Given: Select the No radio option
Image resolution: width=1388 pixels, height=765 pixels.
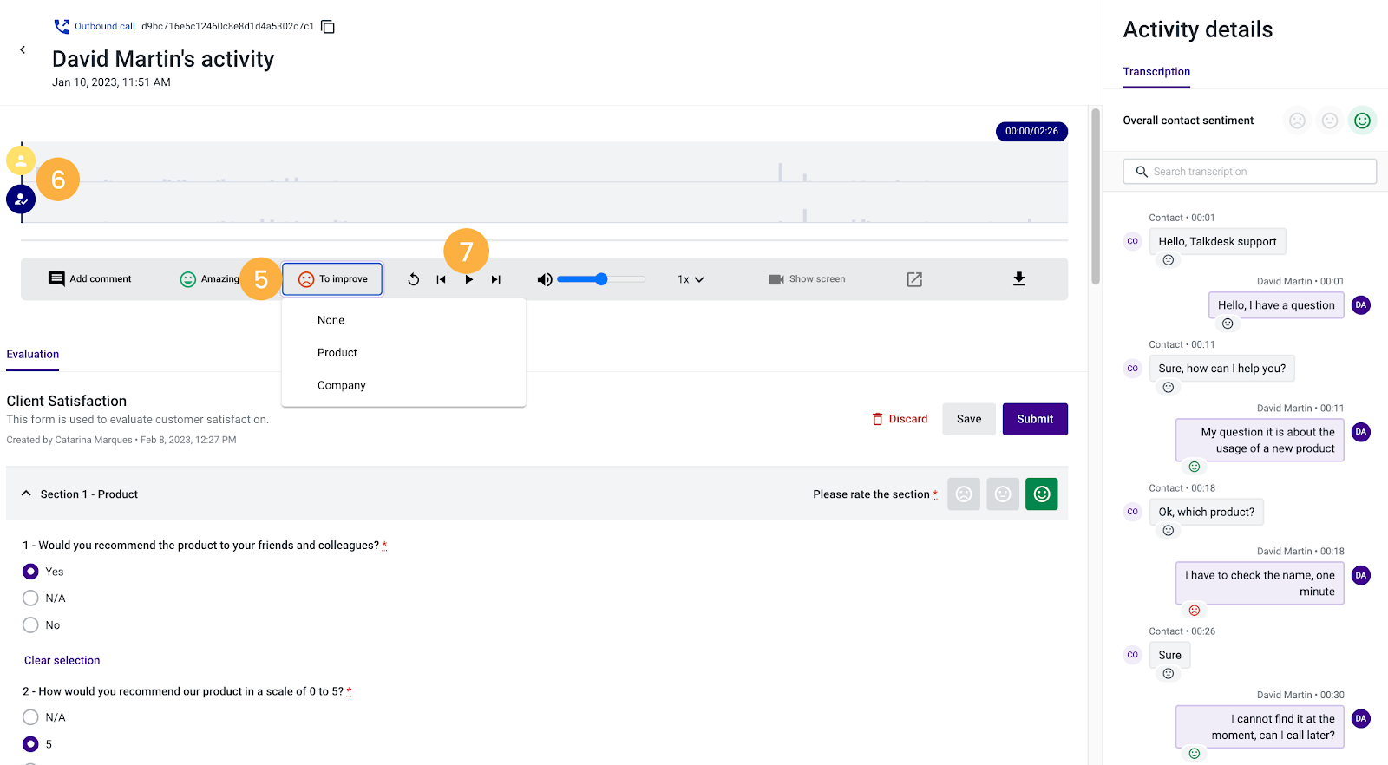Looking at the screenshot, I should tap(30, 625).
